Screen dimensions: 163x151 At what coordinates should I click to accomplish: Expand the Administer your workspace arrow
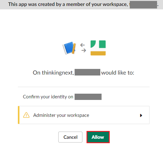click(141, 115)
